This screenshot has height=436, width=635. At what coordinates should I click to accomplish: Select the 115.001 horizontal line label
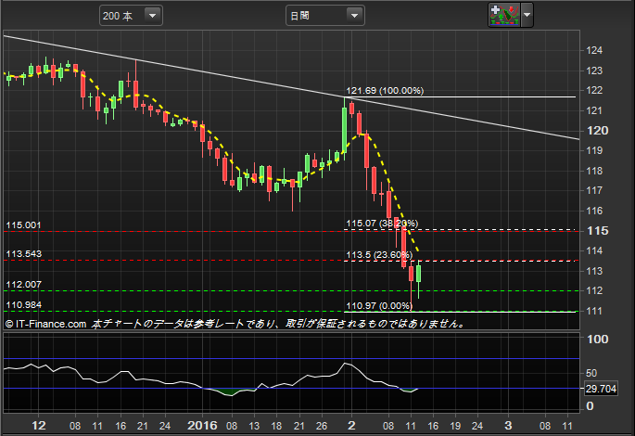click(x=23, y=225)
